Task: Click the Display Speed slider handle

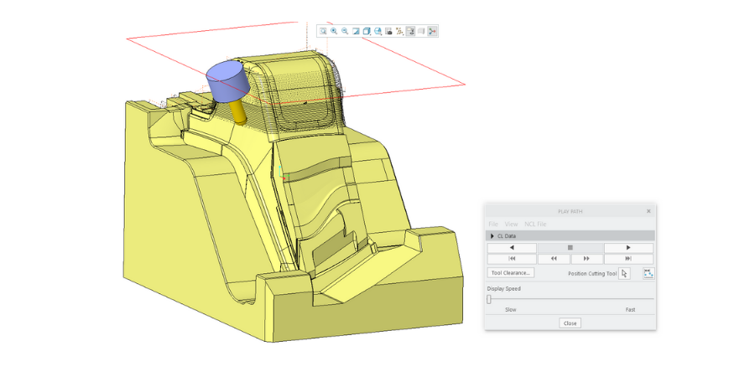Action: coord(489,299)
